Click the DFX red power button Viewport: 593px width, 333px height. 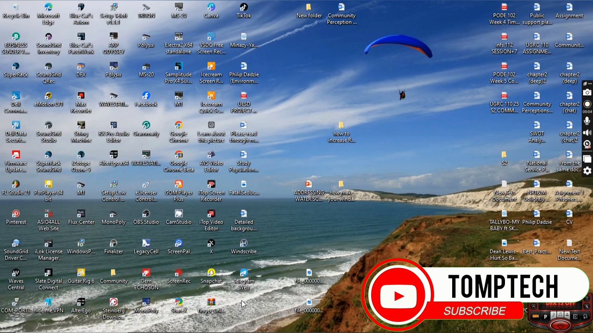point(560,326)
